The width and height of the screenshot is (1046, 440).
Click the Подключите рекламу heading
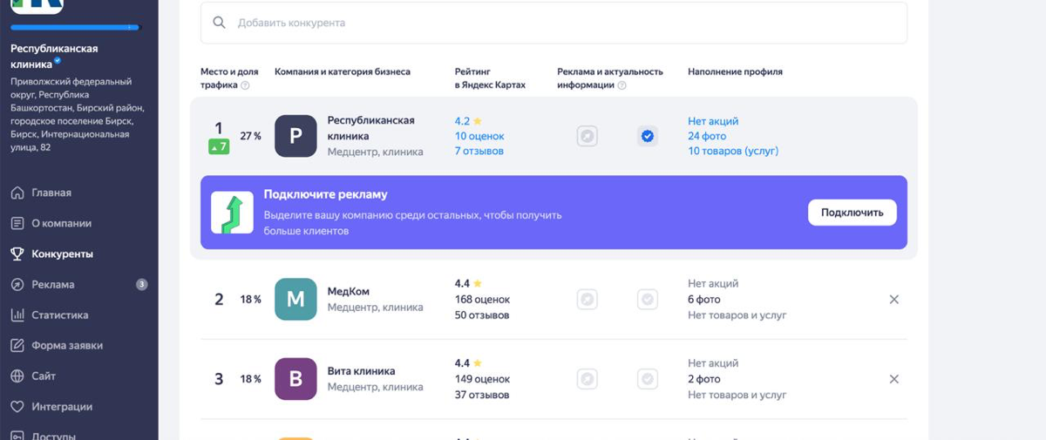click(325, 194)
